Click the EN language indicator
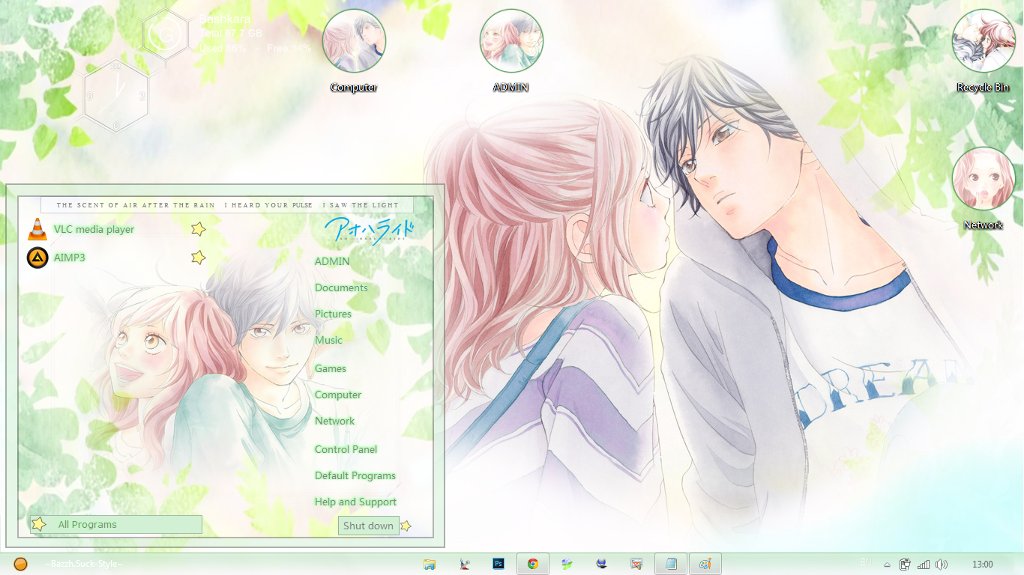The image size is (1024, 575). (x=866, y=562)
